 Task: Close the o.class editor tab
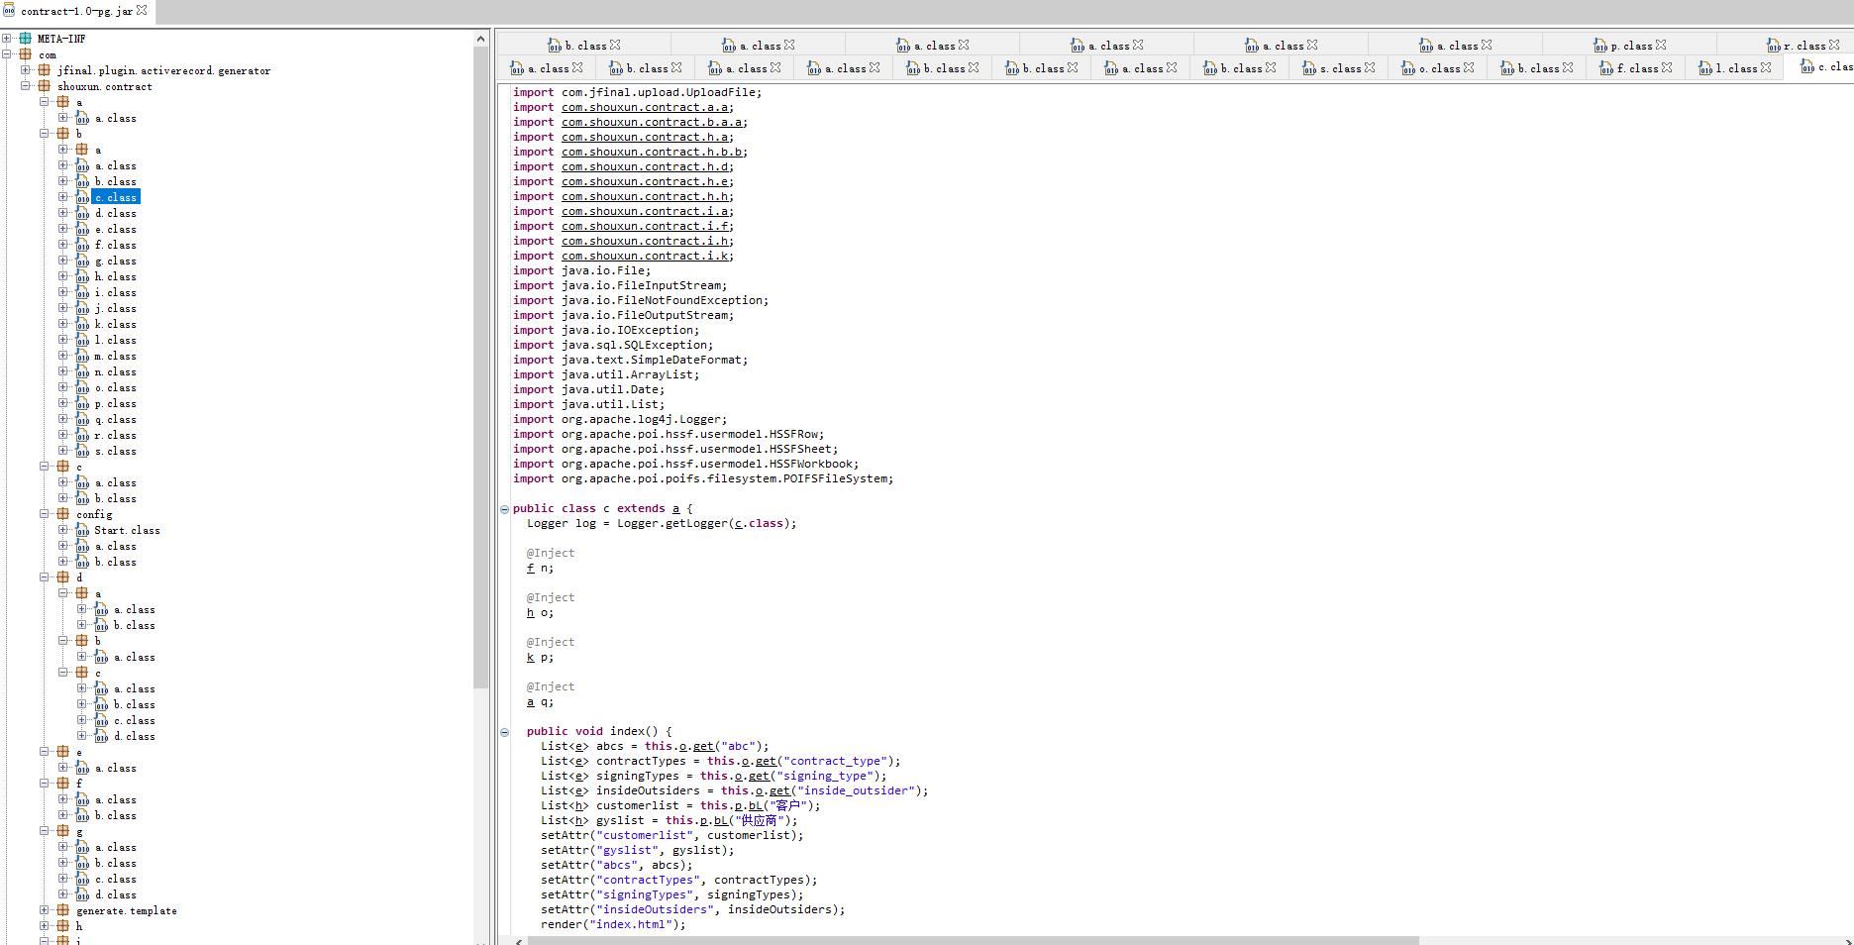1469,67
